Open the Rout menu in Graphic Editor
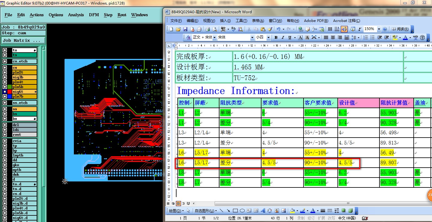 pyautogui.click(x=122, y=15)
